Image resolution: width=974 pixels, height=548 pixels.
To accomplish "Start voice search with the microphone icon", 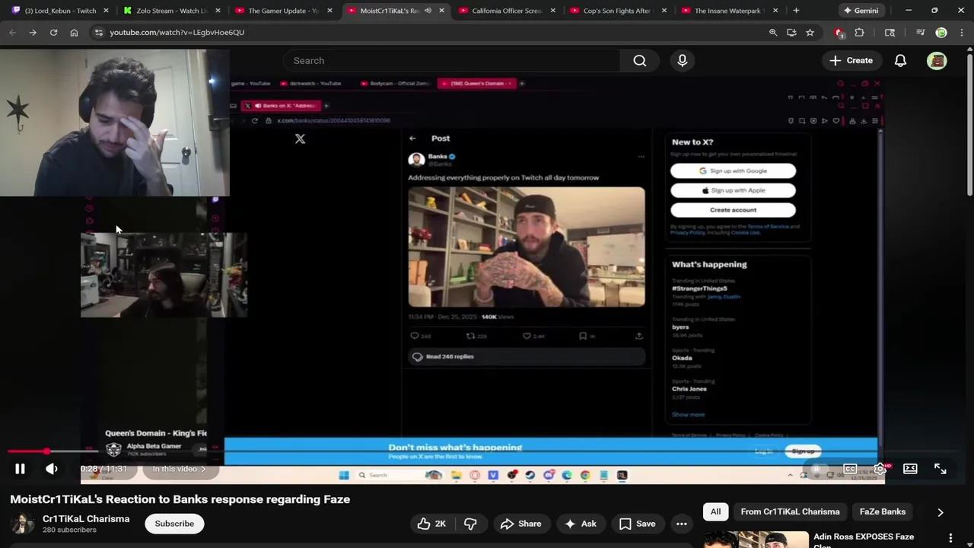I will (x=682, y=61).
